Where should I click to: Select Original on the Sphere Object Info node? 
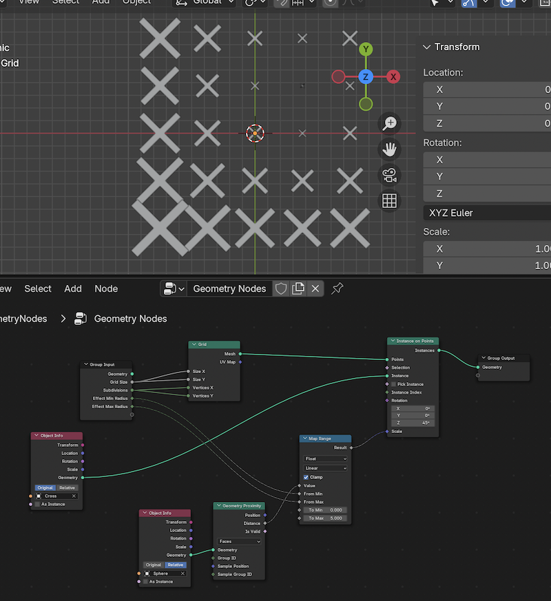pos(153,565)
